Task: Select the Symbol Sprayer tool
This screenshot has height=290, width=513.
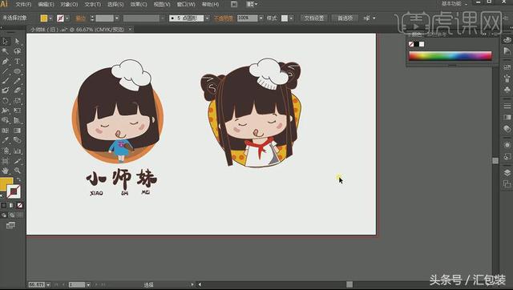Action: click(x=6, y=151)
